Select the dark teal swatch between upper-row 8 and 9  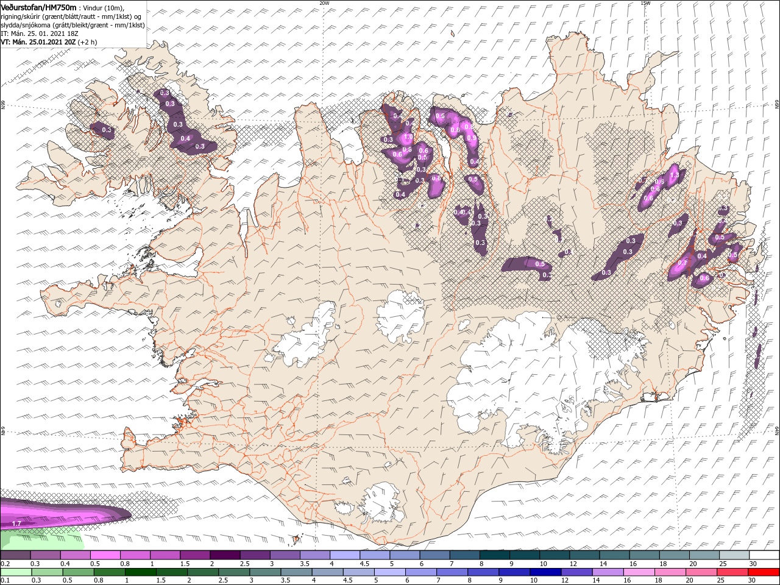pos(495,555)
